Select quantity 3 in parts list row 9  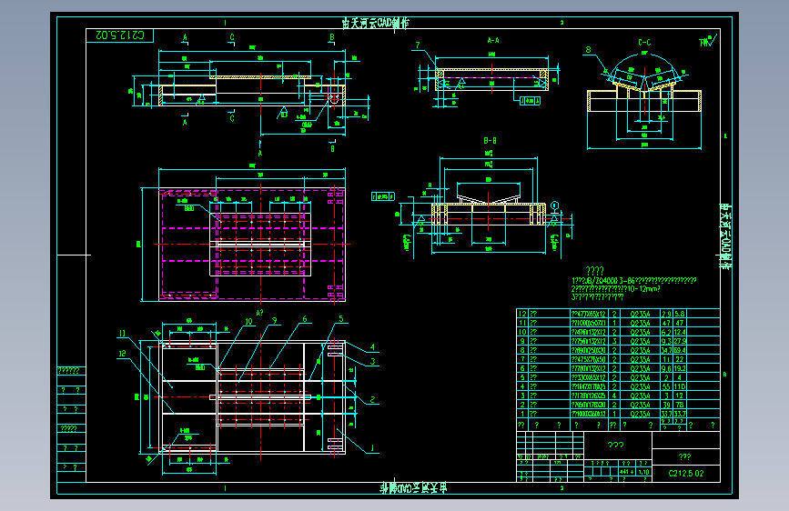[x=614, y=341]
